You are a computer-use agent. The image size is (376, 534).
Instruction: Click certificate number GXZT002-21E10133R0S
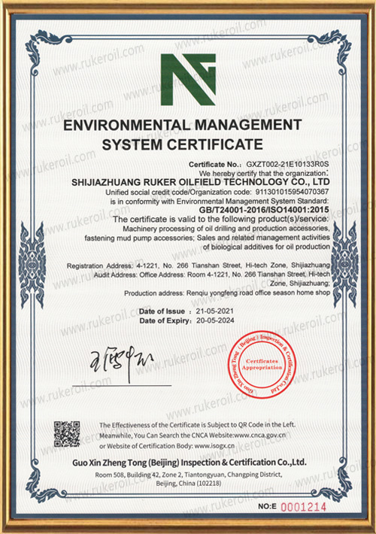click(x=287, y=165)
